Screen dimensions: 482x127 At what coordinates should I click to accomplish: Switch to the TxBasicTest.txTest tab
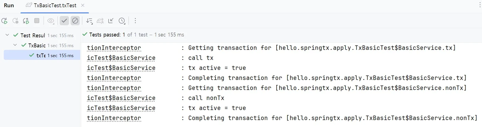(x=55, y=6)
